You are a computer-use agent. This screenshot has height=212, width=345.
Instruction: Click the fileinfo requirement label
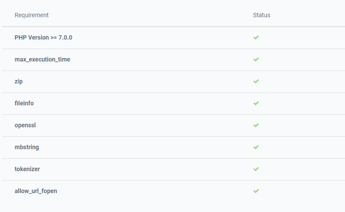[x=24, y=103]
